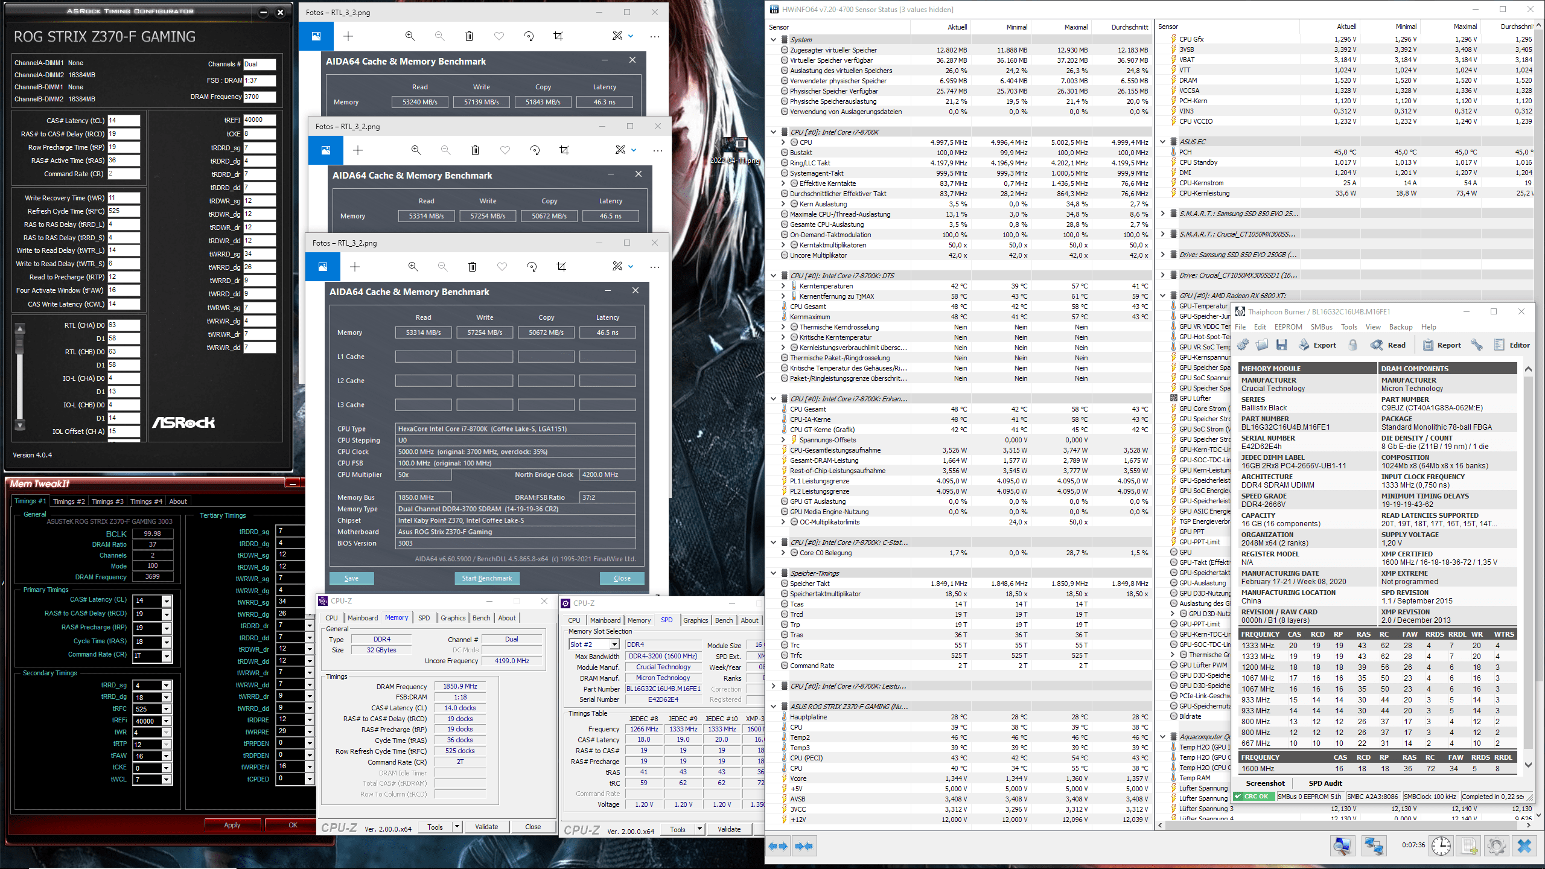This screenshot has height=869, width=1545.
Task: Open Thaiphoon Burner settings gears icon
Action: [1243, 345]
